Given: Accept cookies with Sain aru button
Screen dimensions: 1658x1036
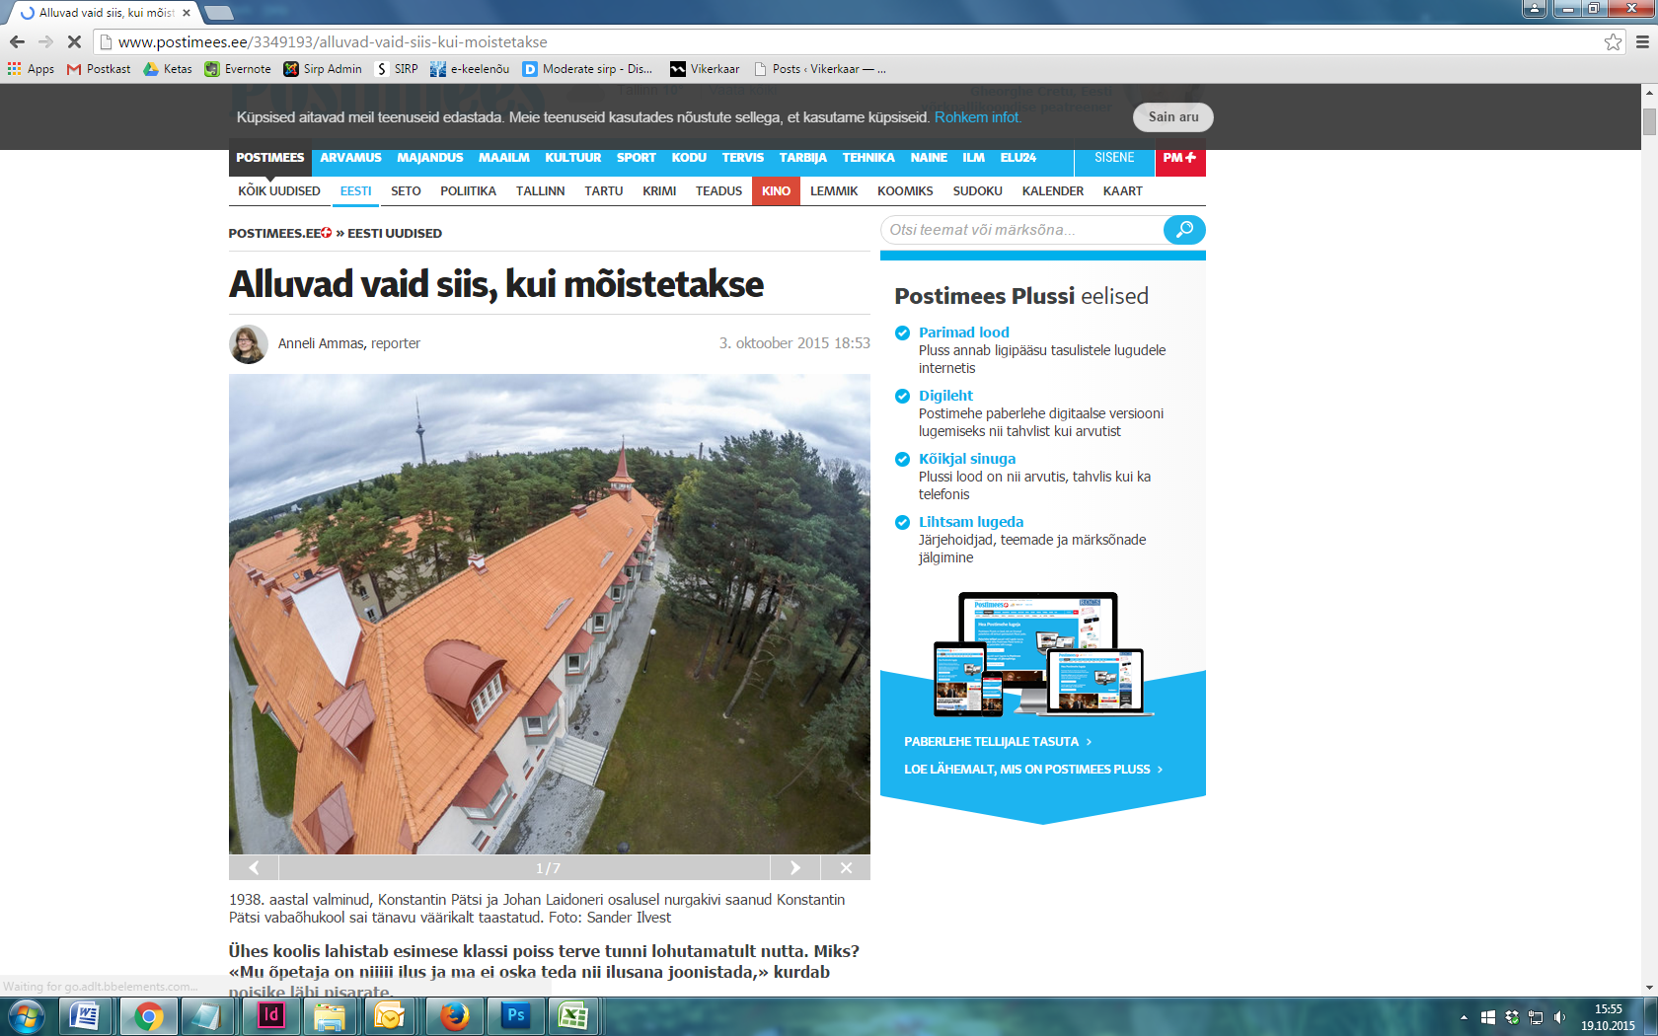Looking at the screenshot, I should tap(1172, 117).
